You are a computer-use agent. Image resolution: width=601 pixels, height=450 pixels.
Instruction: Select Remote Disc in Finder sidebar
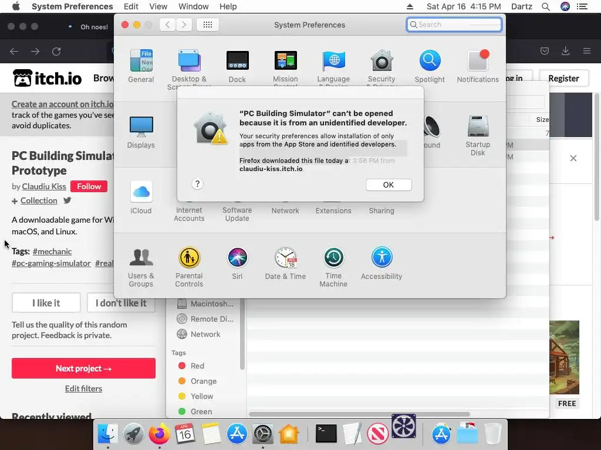point(205,319)
